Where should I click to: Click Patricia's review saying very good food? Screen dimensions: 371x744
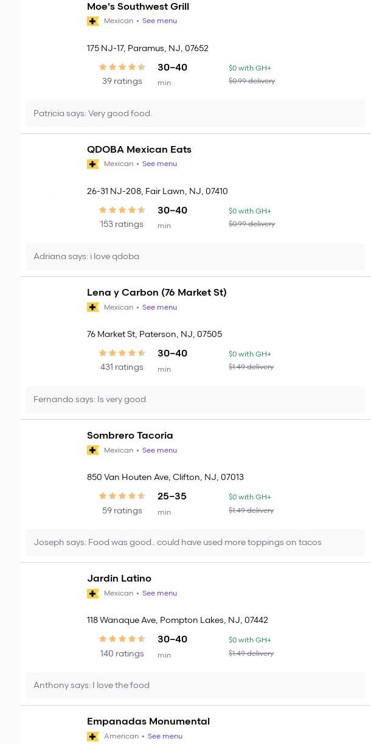click(92, 114)
